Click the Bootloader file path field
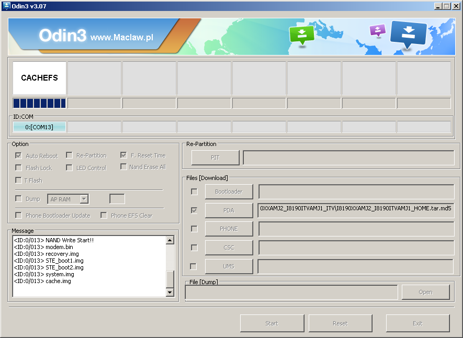 (356, 191)
